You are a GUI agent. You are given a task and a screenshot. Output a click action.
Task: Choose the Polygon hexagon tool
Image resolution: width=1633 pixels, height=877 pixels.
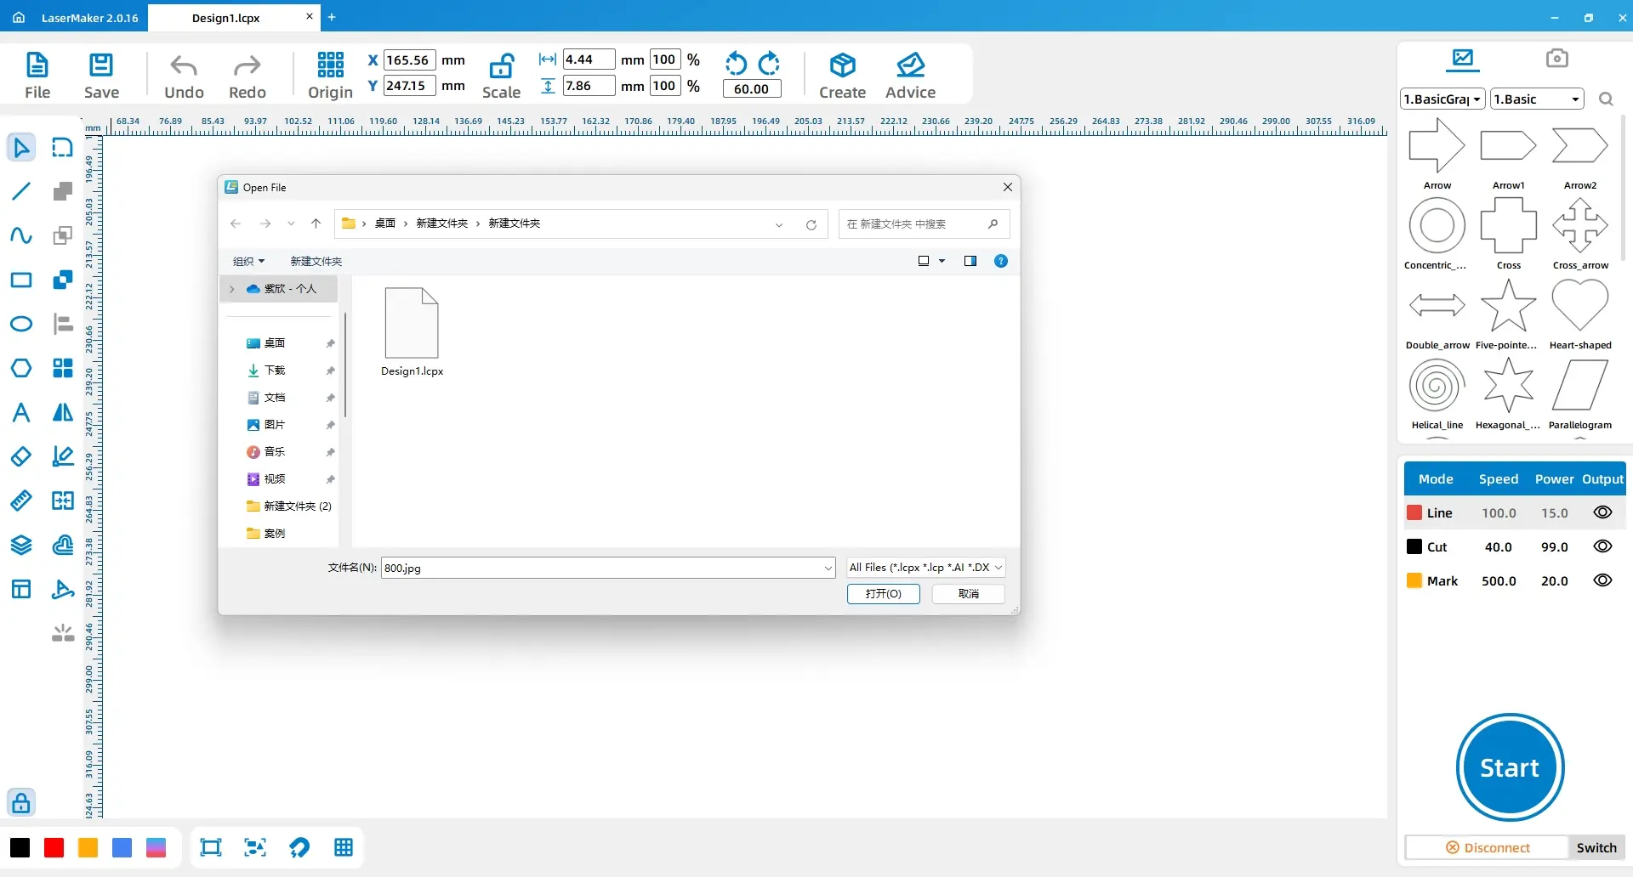(21, 368)
